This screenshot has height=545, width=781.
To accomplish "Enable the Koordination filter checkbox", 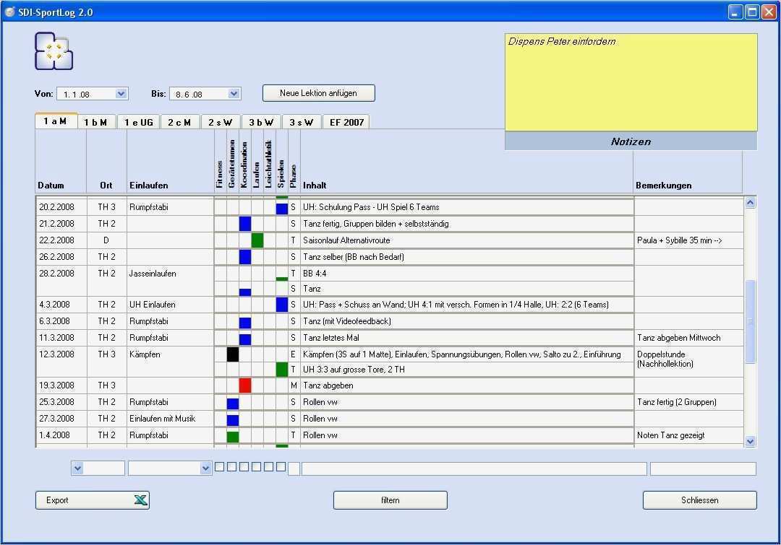I will point(244,467).
